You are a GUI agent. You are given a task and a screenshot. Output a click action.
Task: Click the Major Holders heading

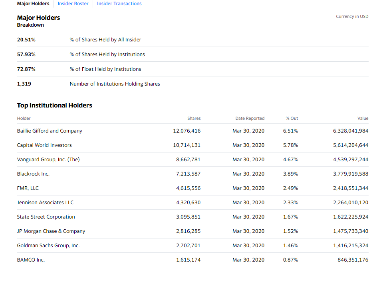[38, 18]
